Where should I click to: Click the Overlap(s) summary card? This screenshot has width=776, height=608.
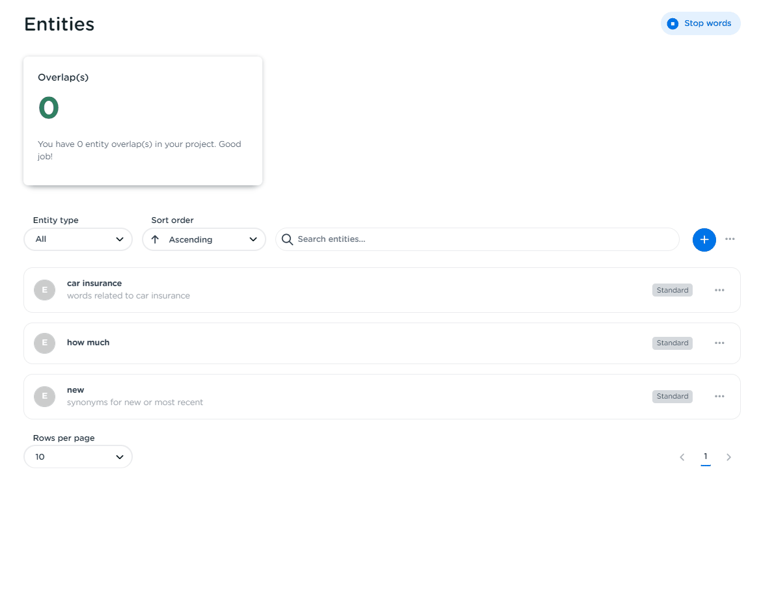point(143,121)
